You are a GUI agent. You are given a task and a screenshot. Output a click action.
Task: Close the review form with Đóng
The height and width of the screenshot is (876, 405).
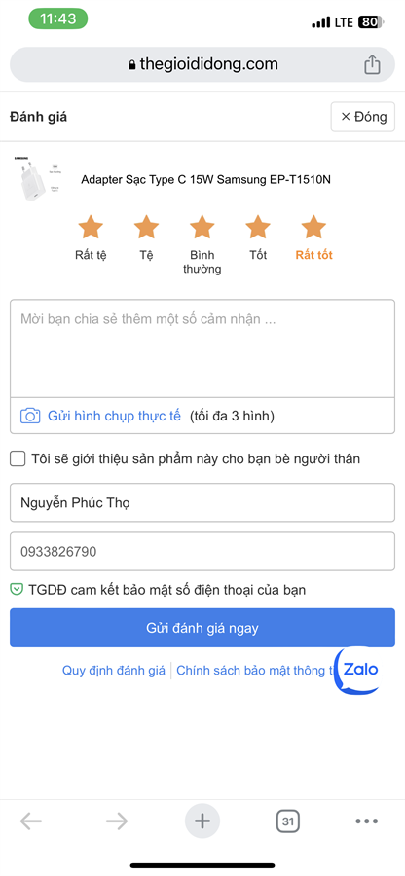(x=363, y=117)
